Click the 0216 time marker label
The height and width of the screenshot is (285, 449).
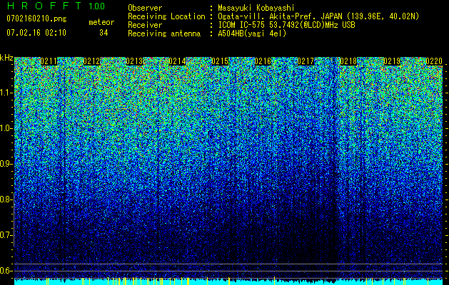(263, 61)
